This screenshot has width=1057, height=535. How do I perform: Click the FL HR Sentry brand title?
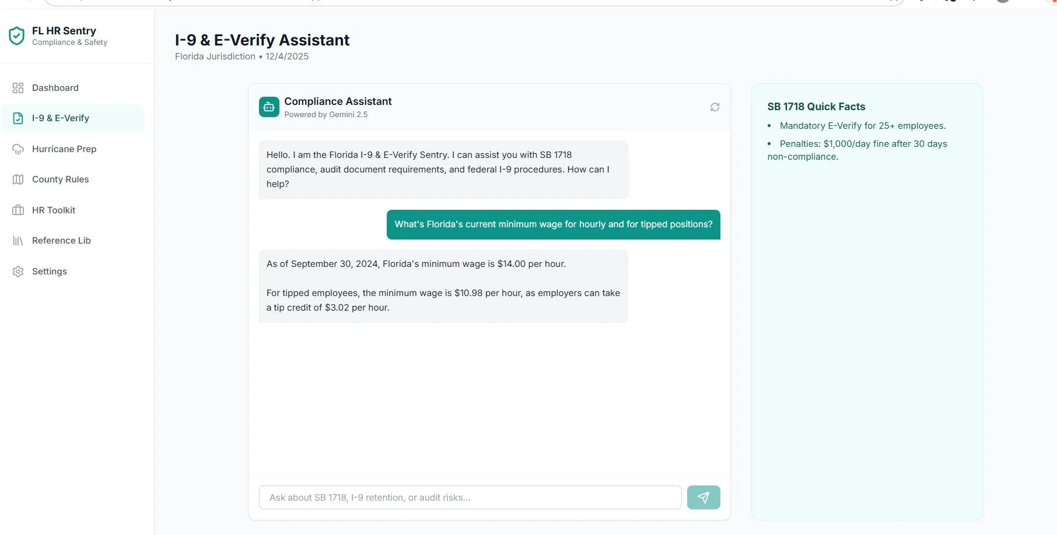(x=64, y=31)
